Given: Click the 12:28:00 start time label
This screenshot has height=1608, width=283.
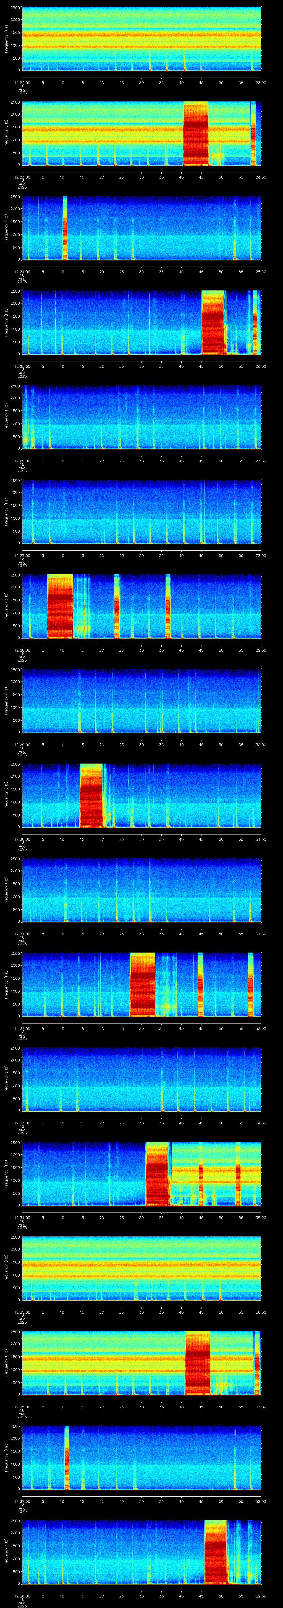Looking at the screenshot, I should [22, 650].
